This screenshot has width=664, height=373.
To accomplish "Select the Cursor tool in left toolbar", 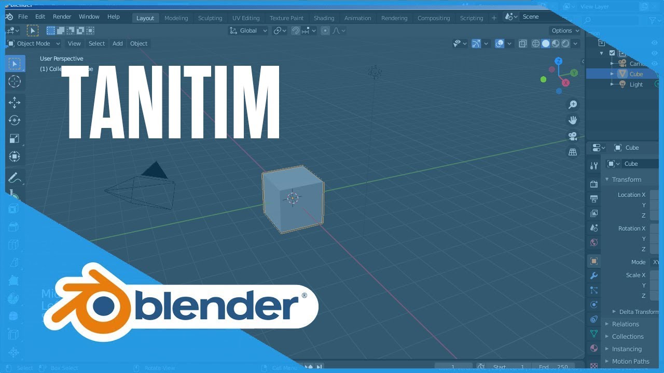I will (15, 81).
